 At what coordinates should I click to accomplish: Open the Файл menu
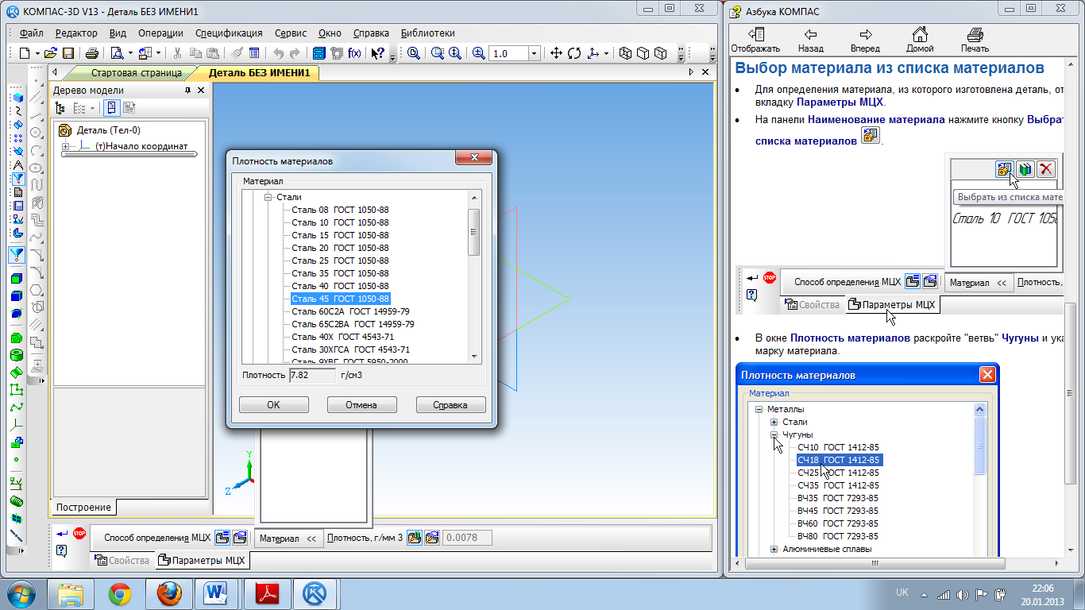tap(32, 33)
